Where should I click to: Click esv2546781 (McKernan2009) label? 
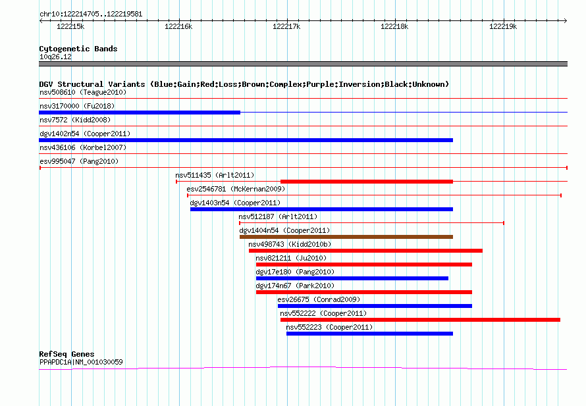(236, 189)
